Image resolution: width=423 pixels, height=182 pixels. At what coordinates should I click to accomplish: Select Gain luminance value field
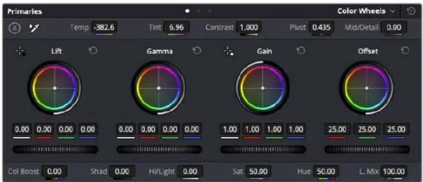click(230, 129)
